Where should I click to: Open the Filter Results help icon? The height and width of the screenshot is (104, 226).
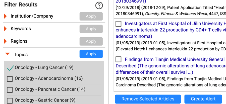tap(99, 6)
